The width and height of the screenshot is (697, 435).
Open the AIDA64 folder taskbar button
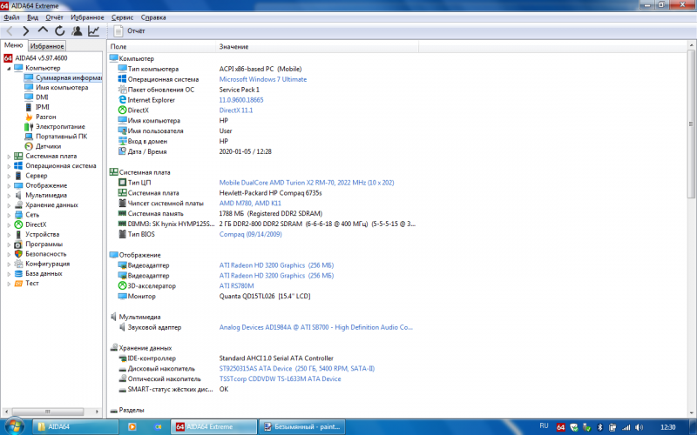76,426
